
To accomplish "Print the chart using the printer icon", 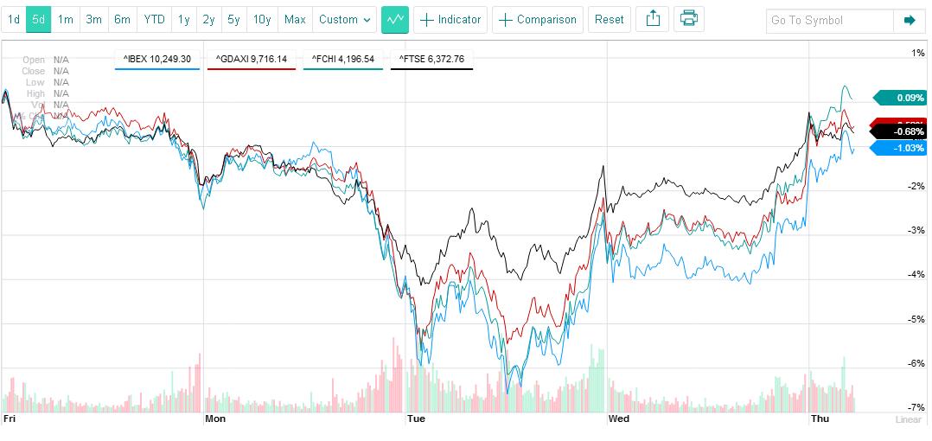I will coord(688,19).
